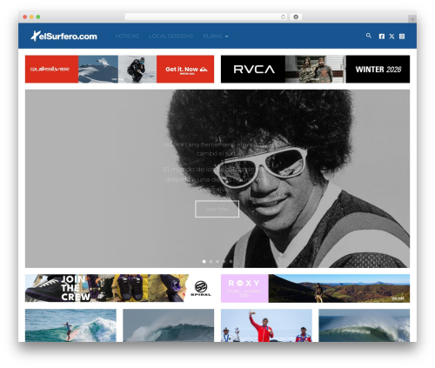Open the red jacket trophy winner thumbnail

(x=266, y=325)
